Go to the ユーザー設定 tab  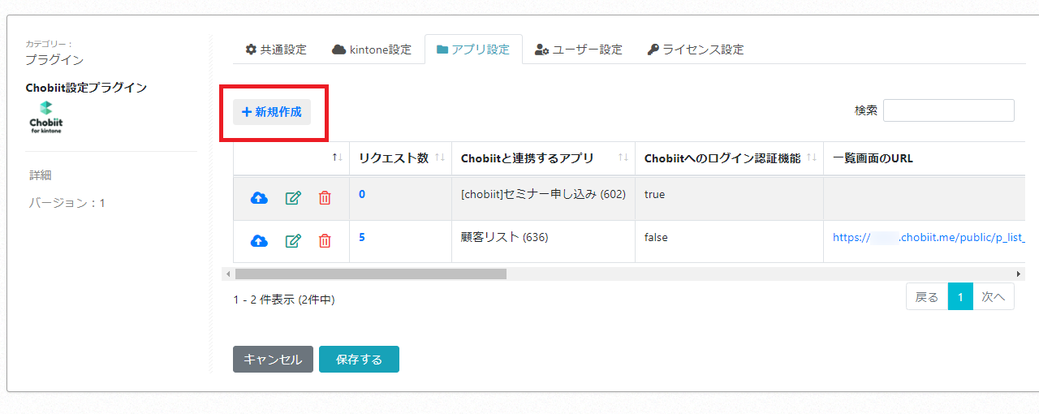pyautogui.click(x=579, y=50)
